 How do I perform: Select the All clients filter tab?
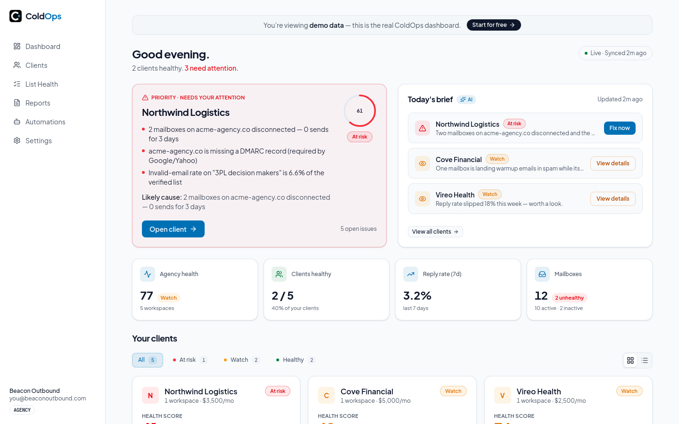point(148,360)
